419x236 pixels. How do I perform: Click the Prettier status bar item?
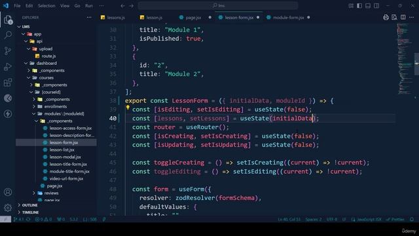[395, 220]
